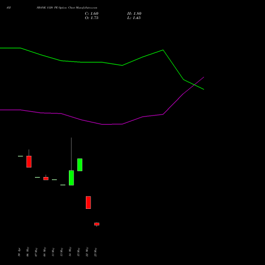Click the '11 May' date axis label
This screenshot has width=265, height=265.
pyautogui.click(x=53, y=252)
